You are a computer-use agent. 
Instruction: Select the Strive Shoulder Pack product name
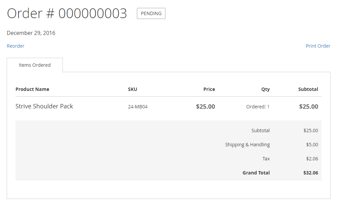tap(44, 106)
